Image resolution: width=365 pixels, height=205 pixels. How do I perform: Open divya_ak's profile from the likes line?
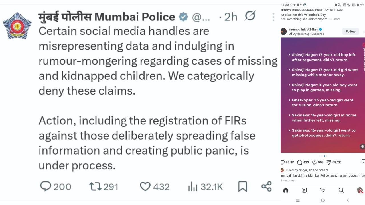tap(305, 170)
